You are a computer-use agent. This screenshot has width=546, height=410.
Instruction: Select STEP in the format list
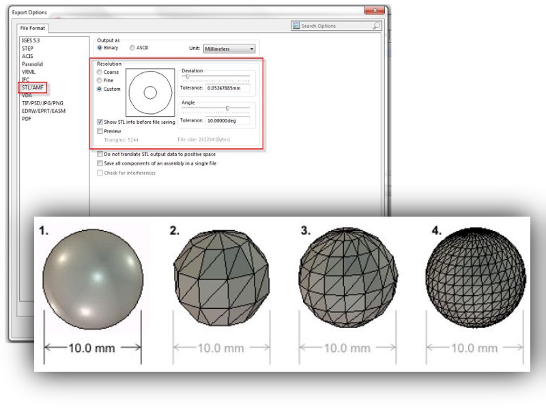pyautogui.click(x=29, y=49)
